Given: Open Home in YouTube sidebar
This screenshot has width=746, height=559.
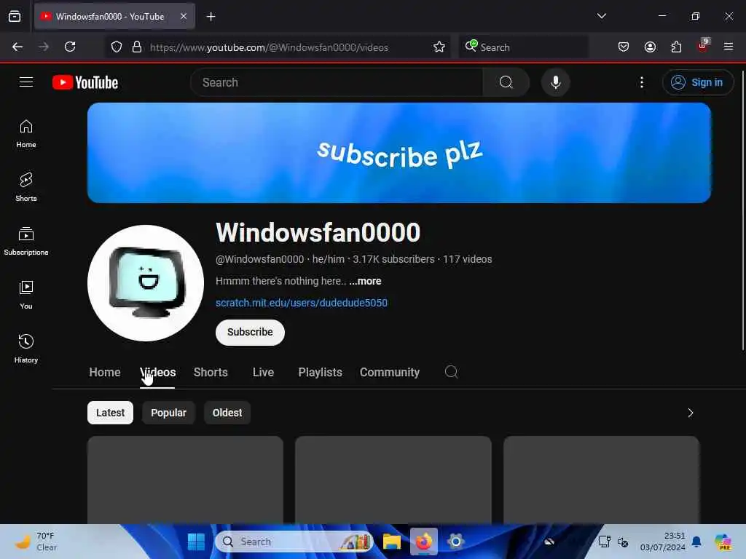Looking at the screenshot, I should point(26,134).
